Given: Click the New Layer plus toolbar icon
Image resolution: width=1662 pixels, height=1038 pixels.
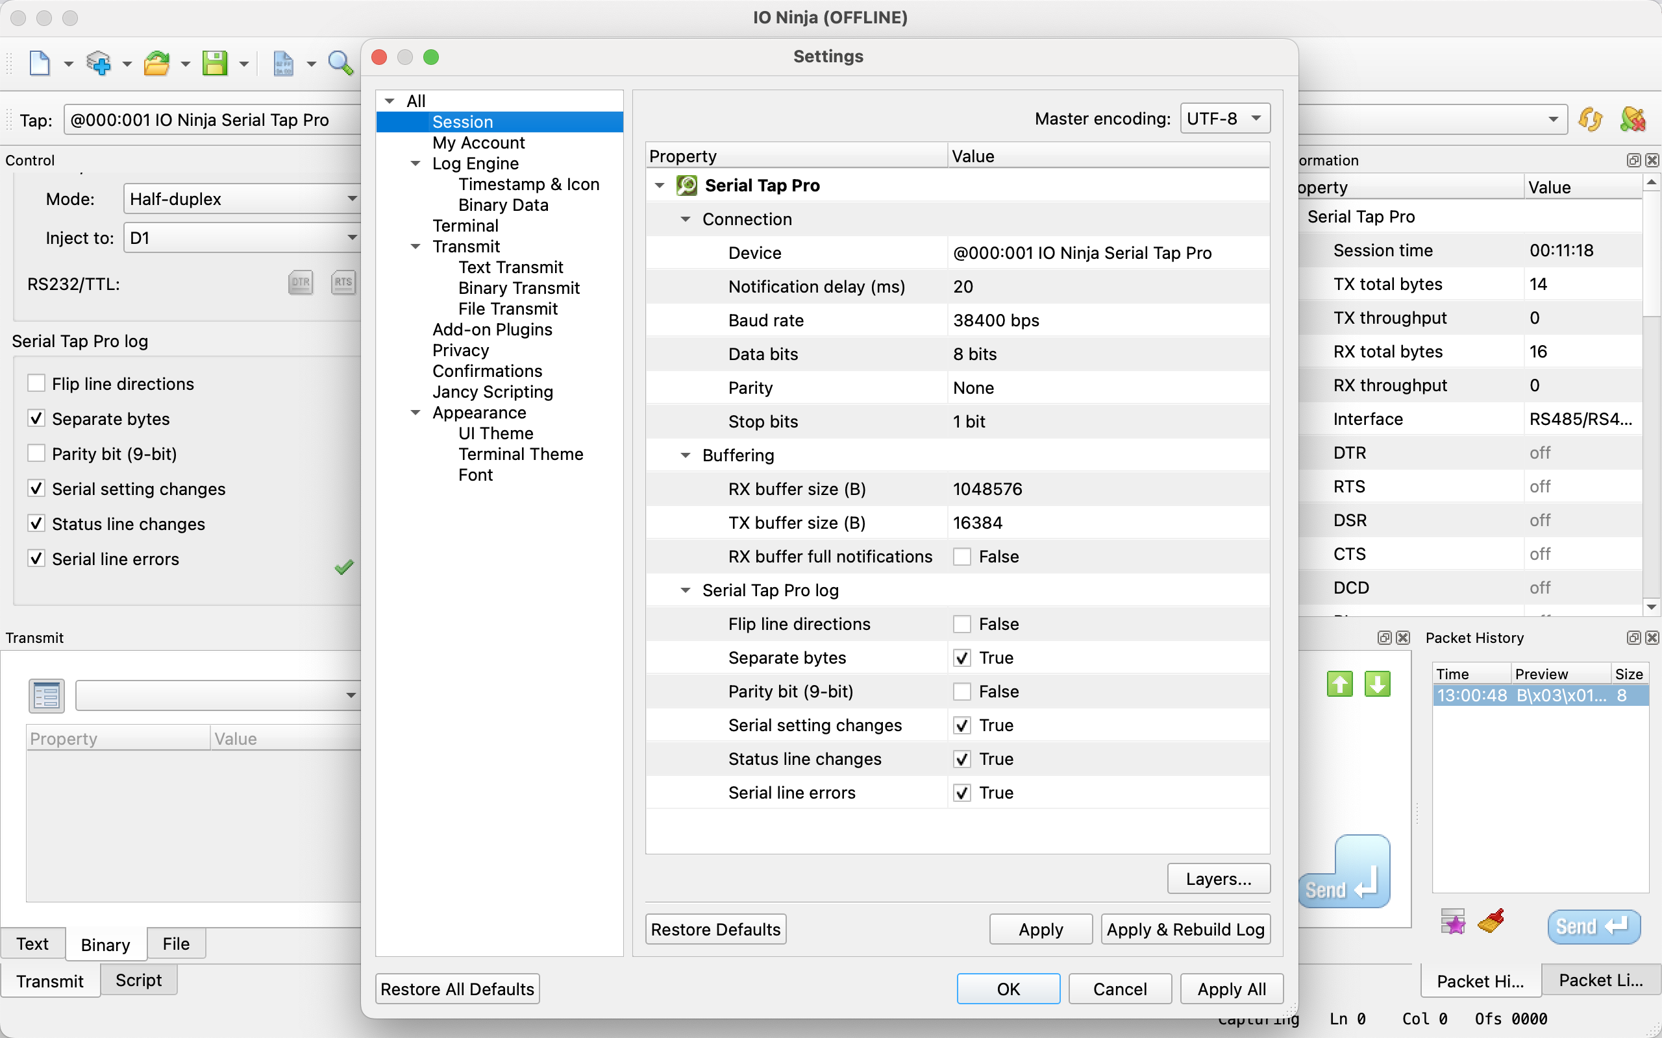Looking at the screenshot, I should click(98, 64).
